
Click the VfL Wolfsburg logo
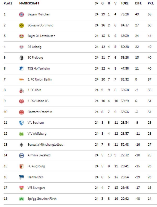coord(21,134)
